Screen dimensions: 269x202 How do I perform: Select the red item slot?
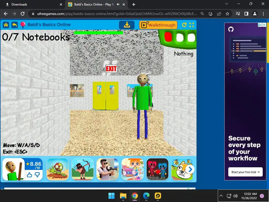(x=168, y=37)
